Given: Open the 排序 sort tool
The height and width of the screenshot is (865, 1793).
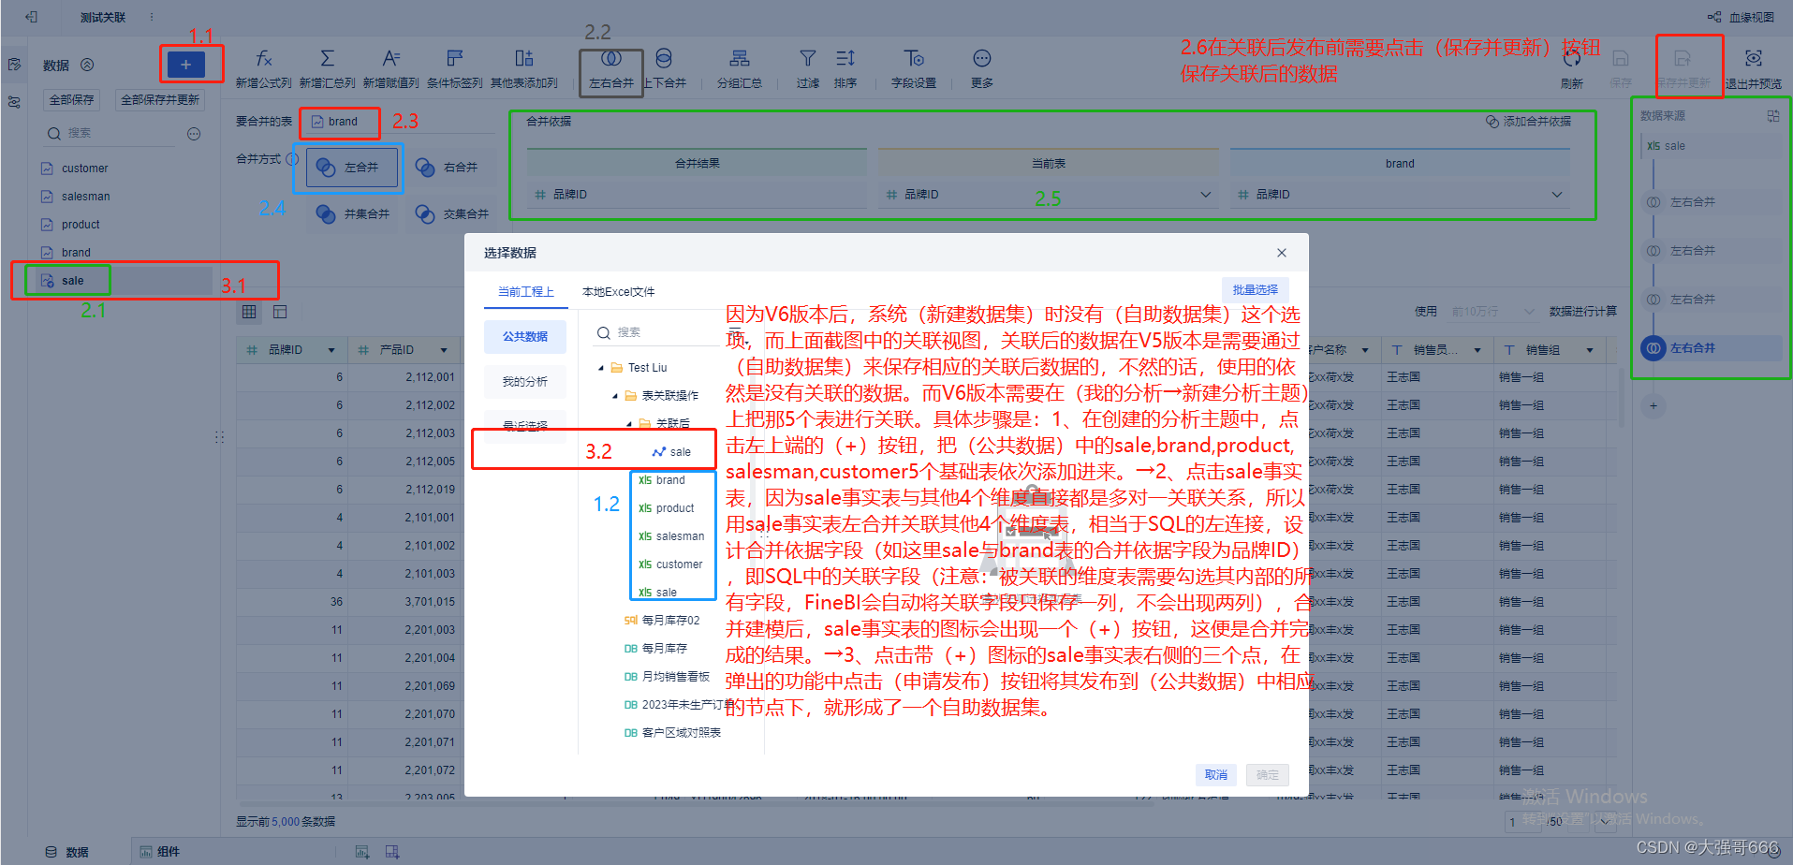Looking at the screenshot, I should coord(845,71).
